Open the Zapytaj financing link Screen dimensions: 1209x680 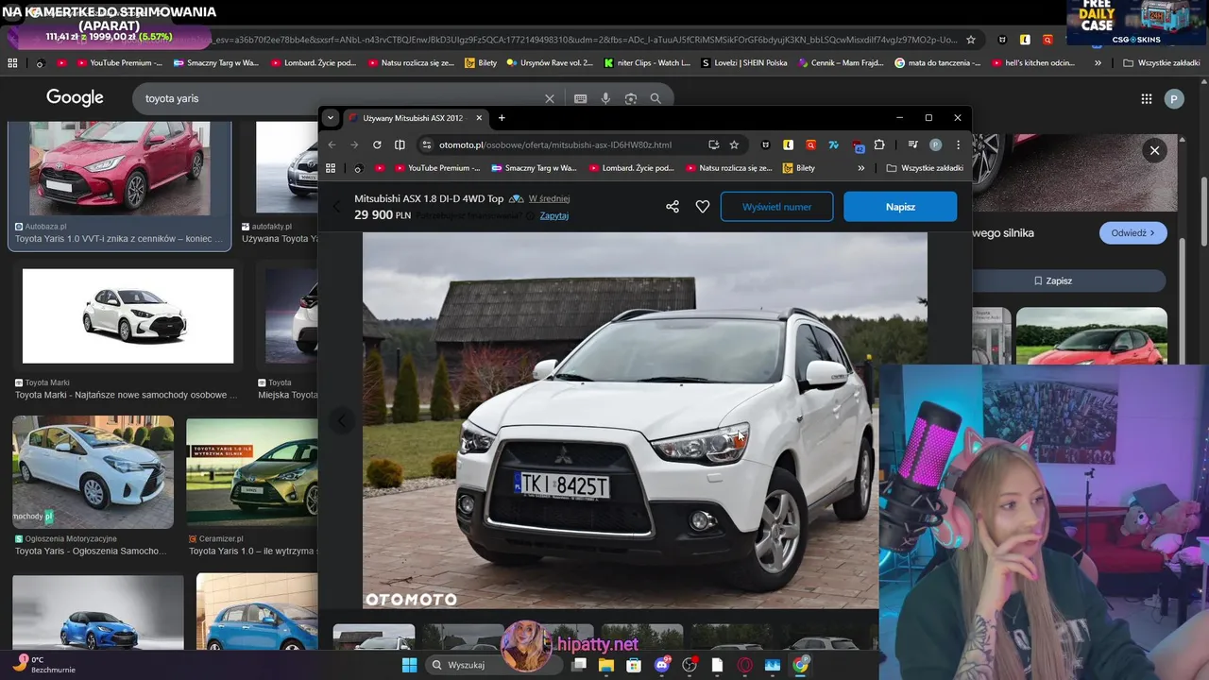click(554, 215)
